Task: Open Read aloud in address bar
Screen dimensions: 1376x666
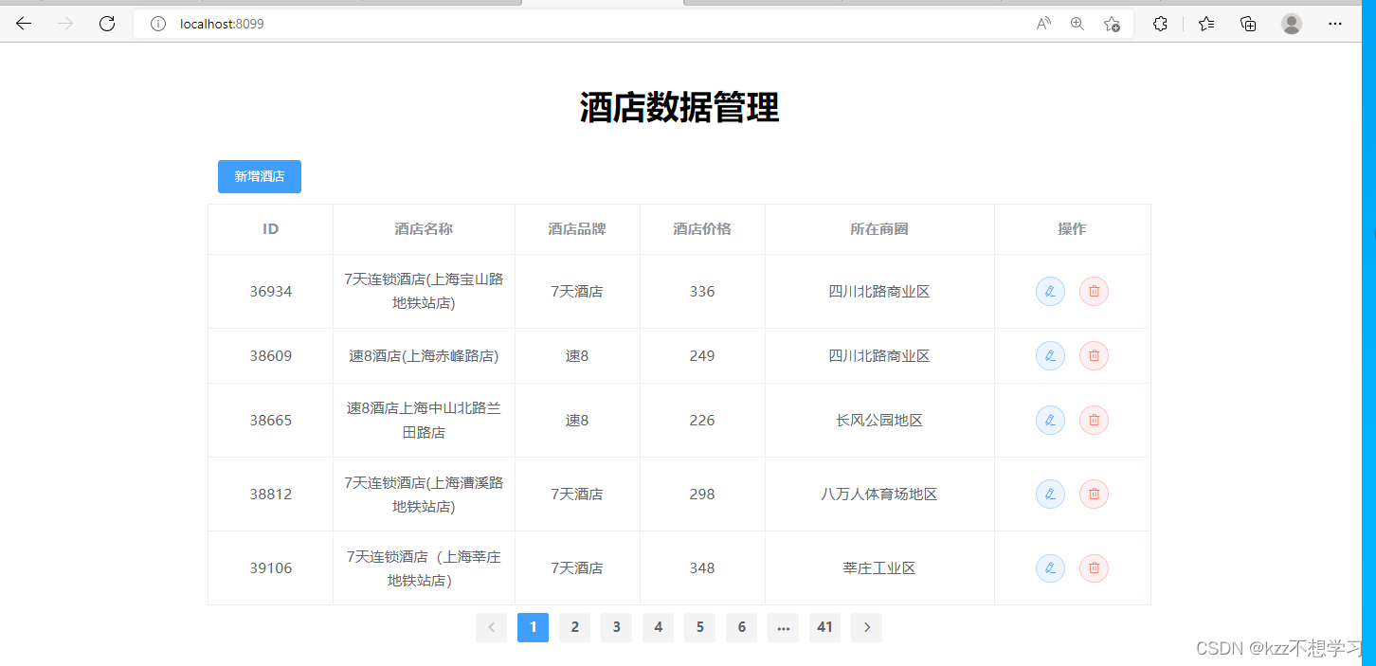Action: point(1043,24)
